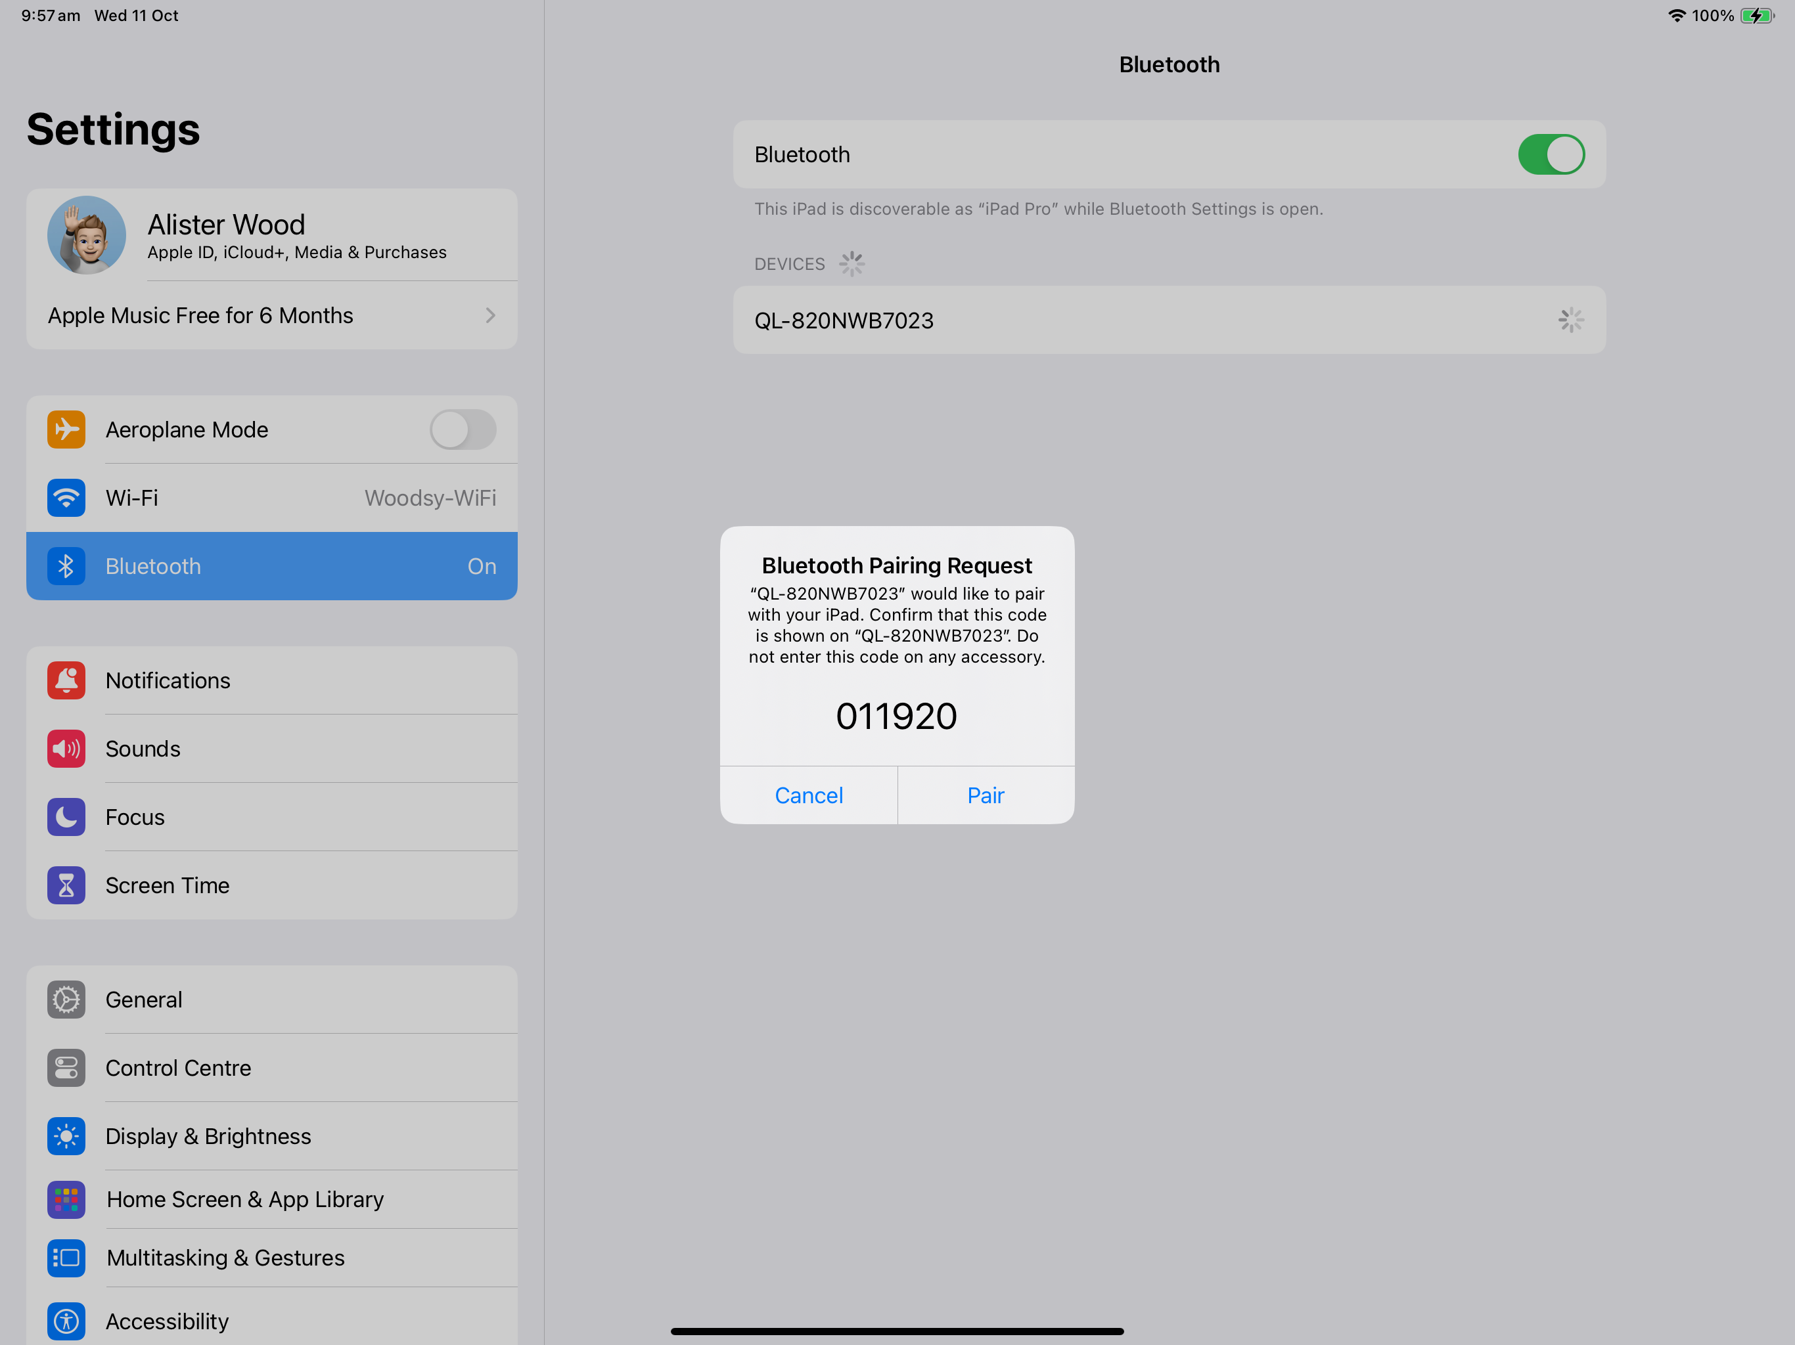This screenshot has height=1345, width=1795.
Task: Open Focus settings
Action: click(x=272, y=817)
